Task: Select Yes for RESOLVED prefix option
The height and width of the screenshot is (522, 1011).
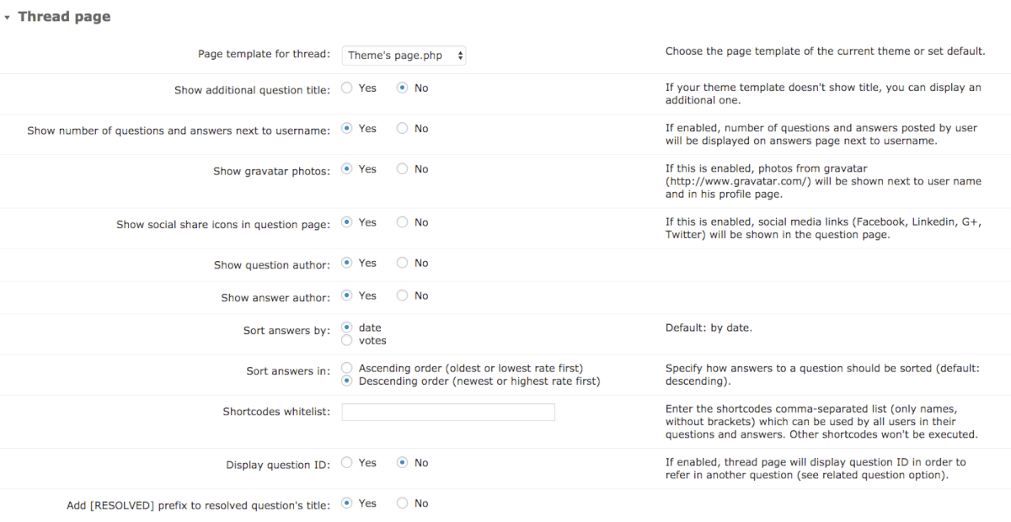Action: [x=347, y=503]
